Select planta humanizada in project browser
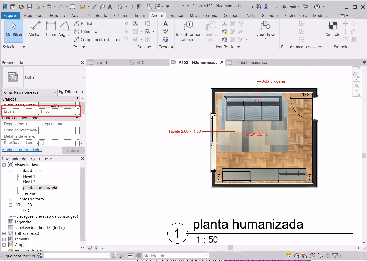This screenshot has width=367, height=261. pos(40,188)
